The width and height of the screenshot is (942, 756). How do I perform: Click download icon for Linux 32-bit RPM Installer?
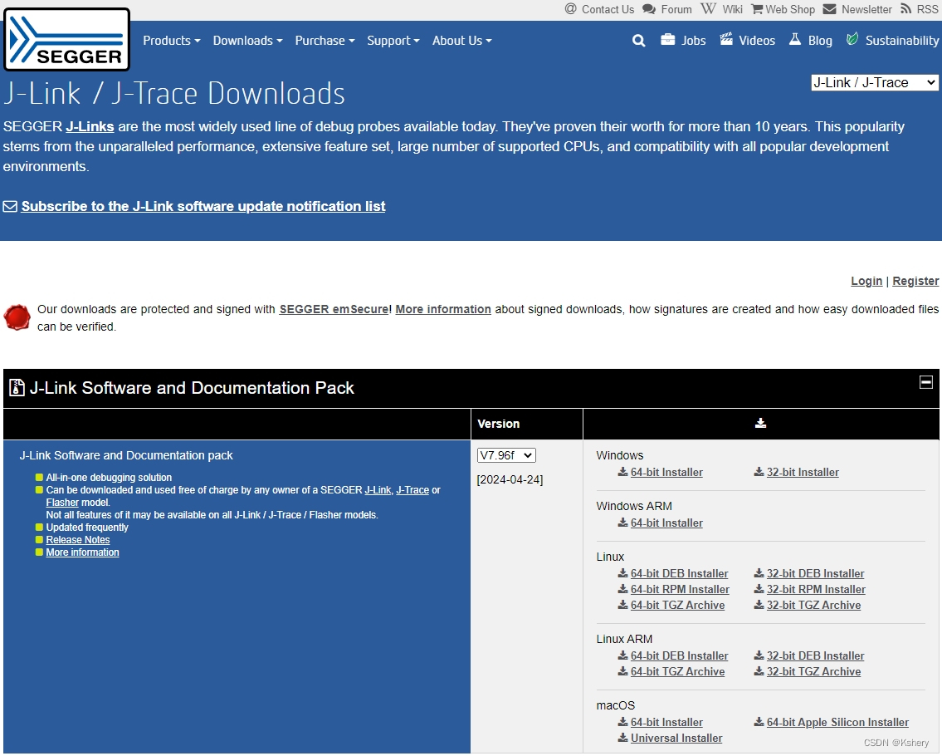click(759, 589)
